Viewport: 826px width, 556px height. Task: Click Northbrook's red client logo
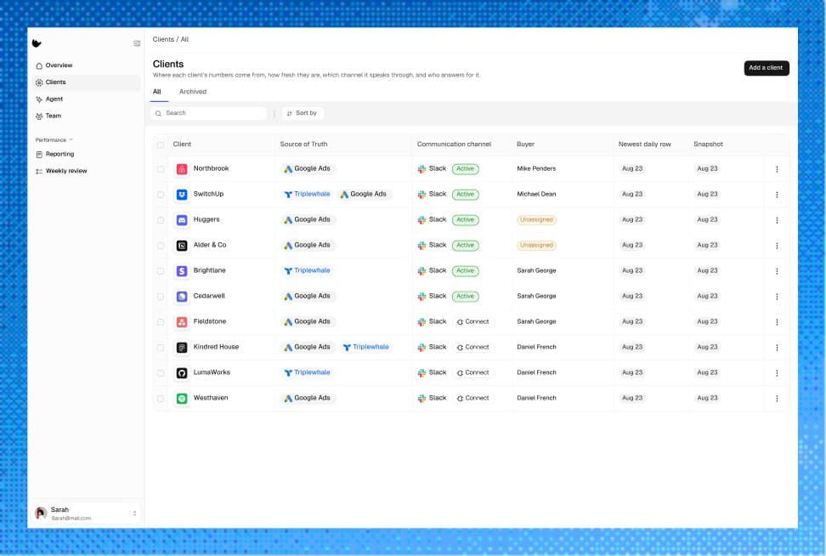click(x=182, y=169)
